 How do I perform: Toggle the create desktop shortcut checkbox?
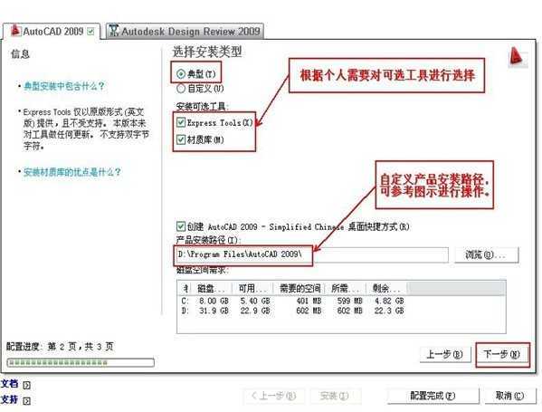click(x=181, y=226)
